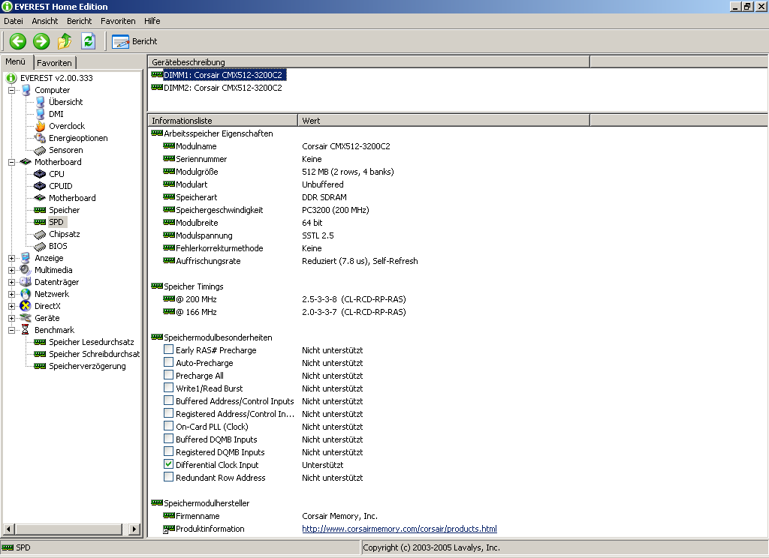Click tree panel scroll right arrow
The image size is (769, 558).
point(134,529)
